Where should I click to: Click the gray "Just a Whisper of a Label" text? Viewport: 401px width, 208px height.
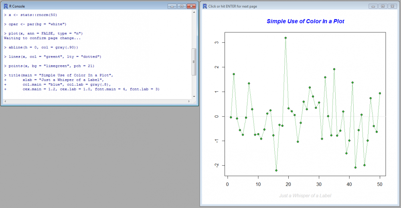tap(305, 196)
